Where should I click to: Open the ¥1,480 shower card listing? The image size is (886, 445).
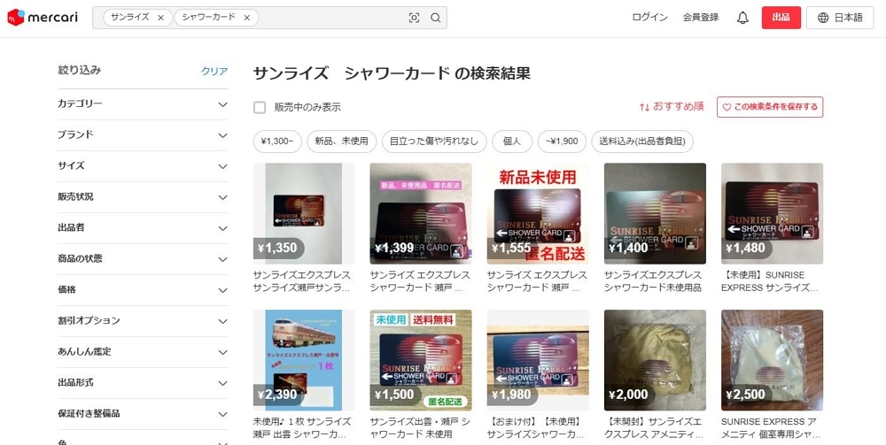click(772, 214)
